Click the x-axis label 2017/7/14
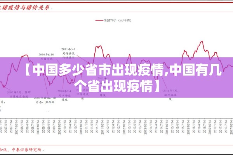Viewport: 233px width, 155px height. click(226, 126)
